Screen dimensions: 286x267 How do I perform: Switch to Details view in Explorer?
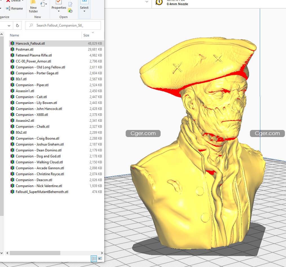(x=94, y=259)
